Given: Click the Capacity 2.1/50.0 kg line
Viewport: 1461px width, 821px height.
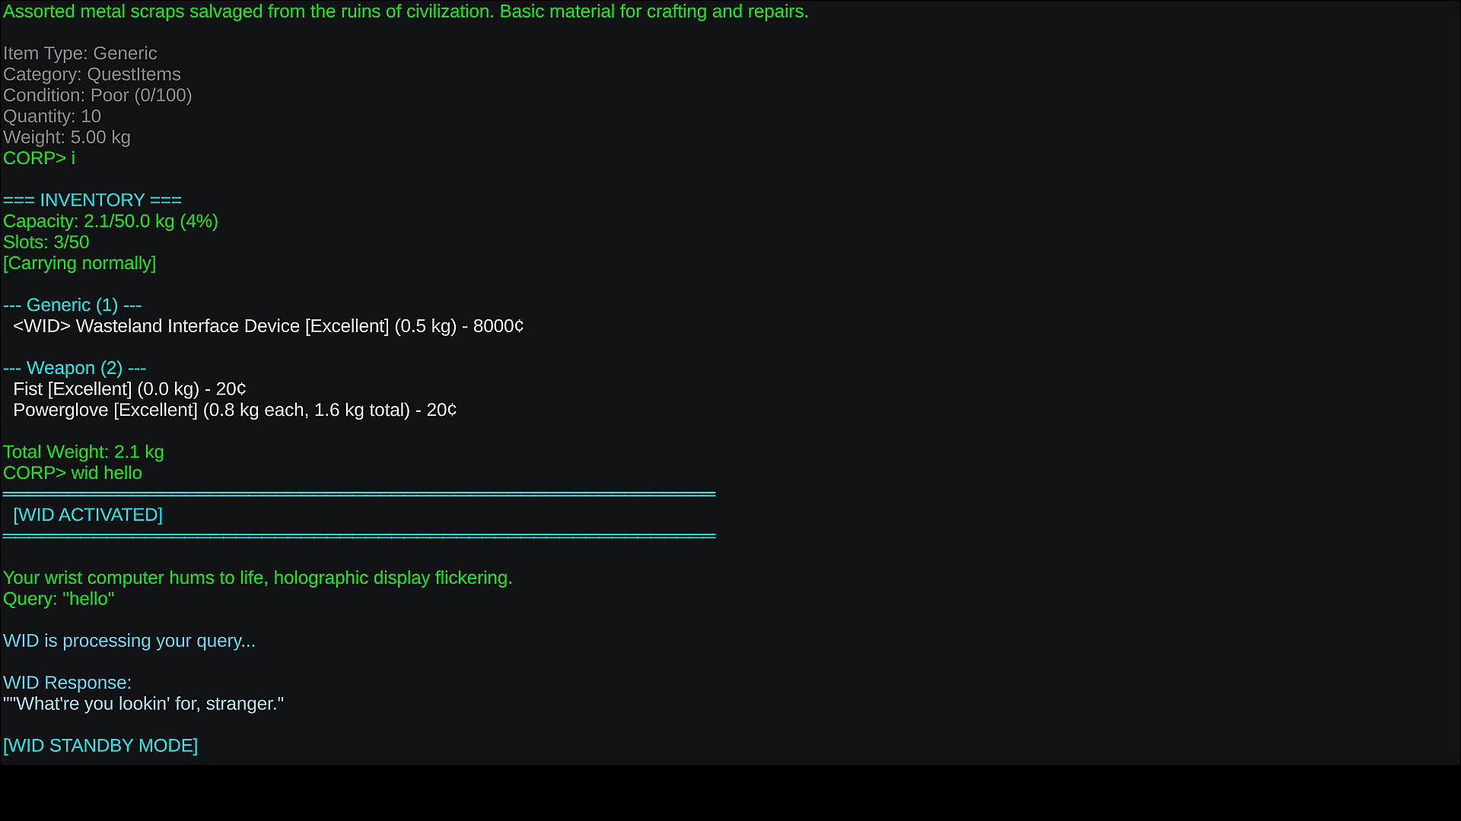Looking at the screenshot, I should coord(110,221).
